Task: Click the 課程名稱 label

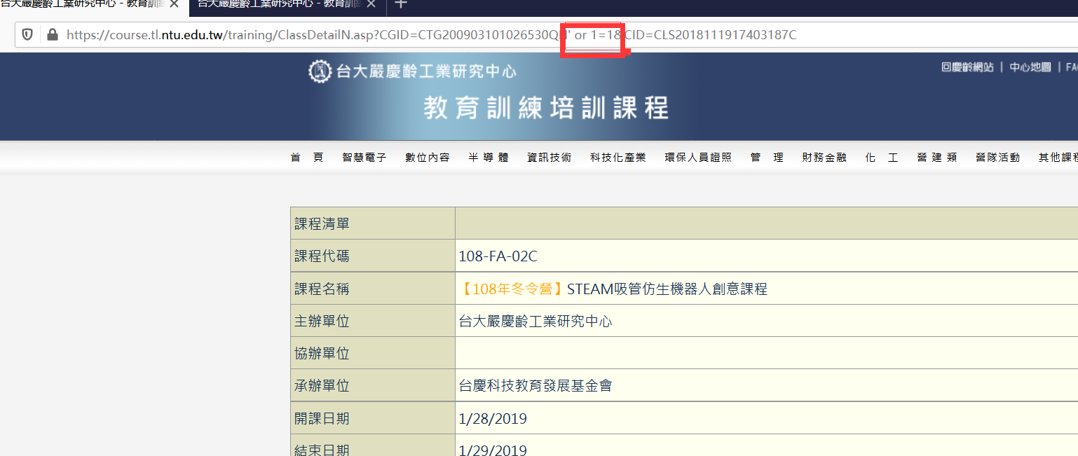Action: click(x=322, y=289)
